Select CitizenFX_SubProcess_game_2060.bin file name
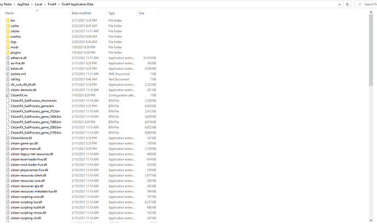 click(36, 127)
